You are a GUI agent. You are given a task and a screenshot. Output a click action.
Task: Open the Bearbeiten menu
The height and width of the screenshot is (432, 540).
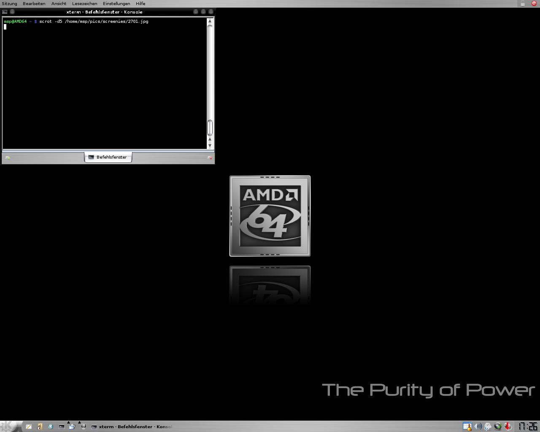34,3
